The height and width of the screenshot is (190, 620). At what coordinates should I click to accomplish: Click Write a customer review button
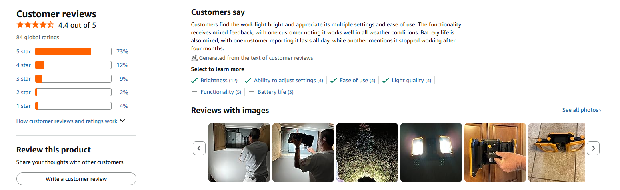(x=76, y=179)
